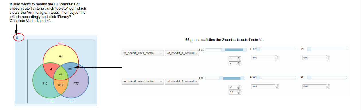Open second row wt_nondiff_escs_control dropdown
Screen dimensions: 361x110
(143, 82)
